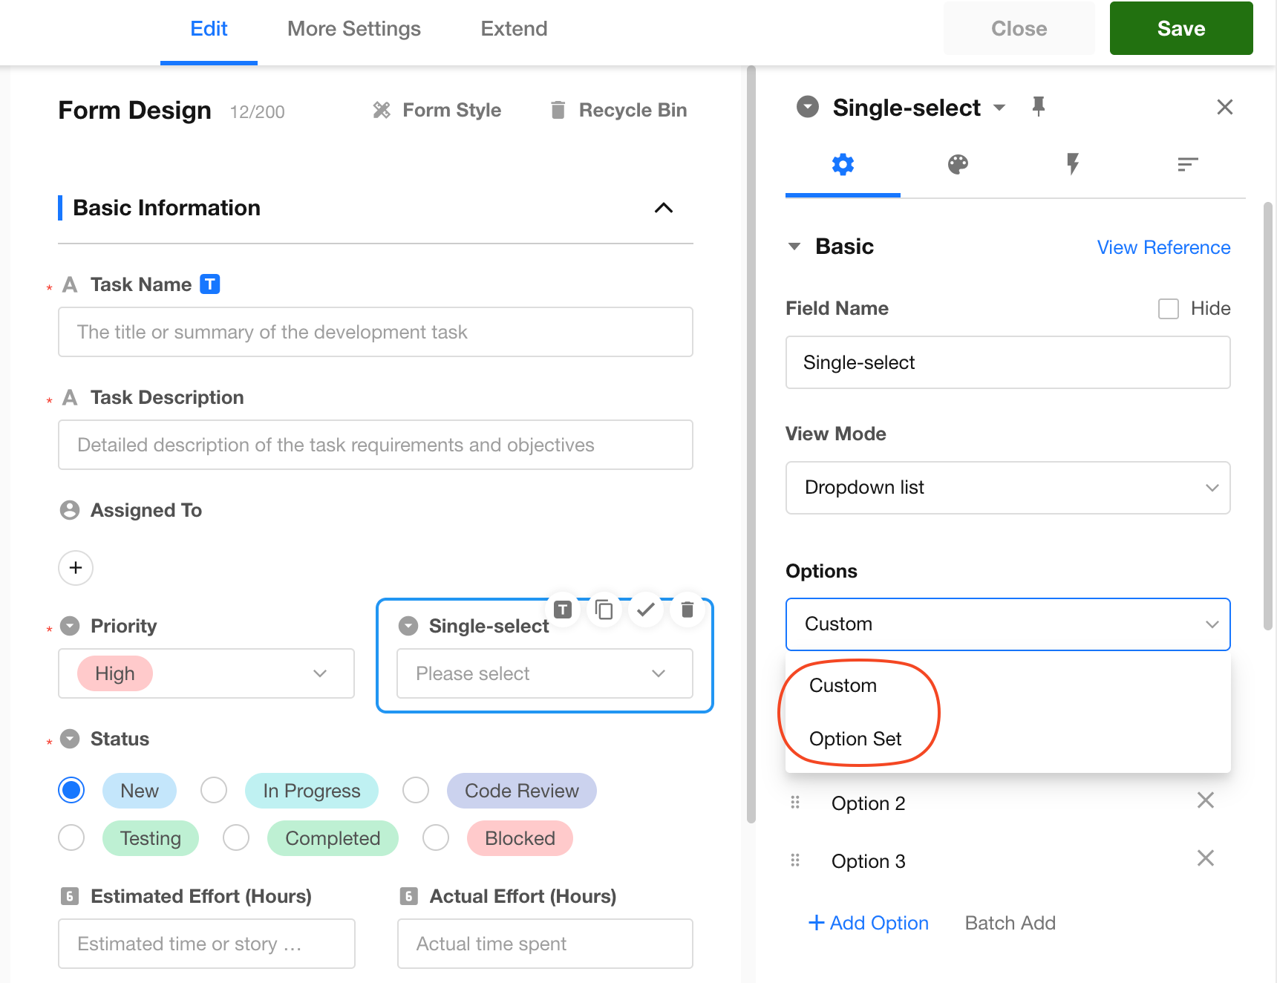Click the Task Name input field
Viewport: 1277px width, 983px height.
pos(376,332)
